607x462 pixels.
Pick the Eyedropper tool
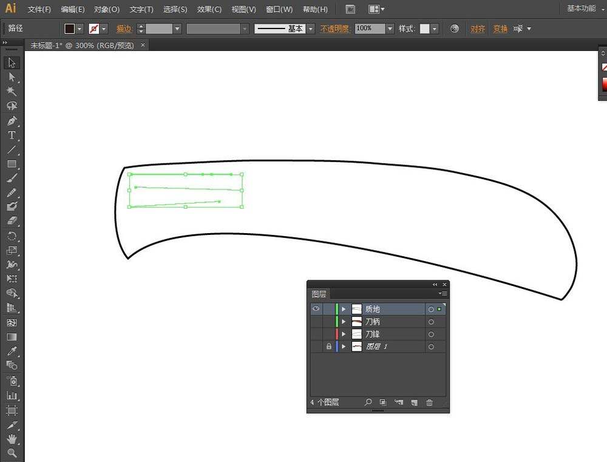coord(12,351)
